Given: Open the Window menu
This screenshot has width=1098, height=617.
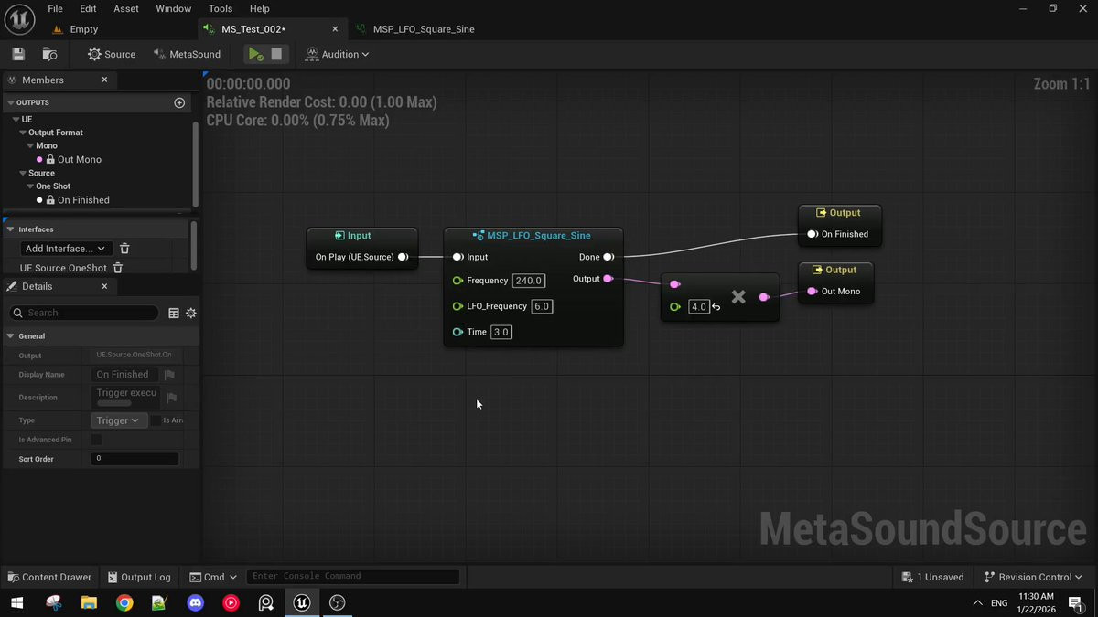Looking at the screenshot, I should pos(174,8).
